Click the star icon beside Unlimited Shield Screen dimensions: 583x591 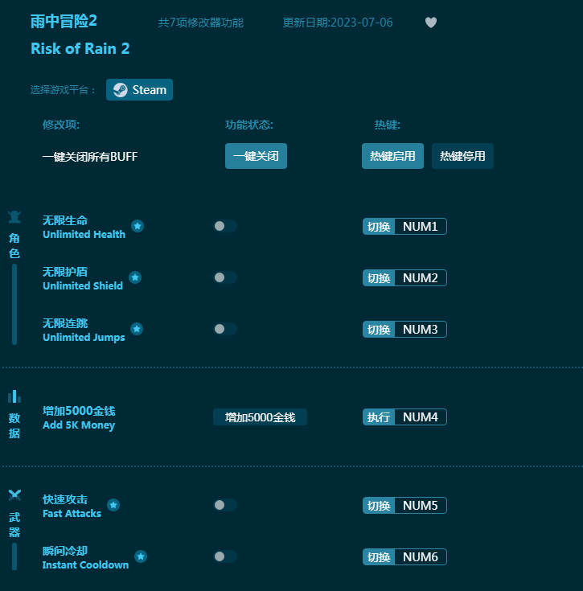(135, 277)
